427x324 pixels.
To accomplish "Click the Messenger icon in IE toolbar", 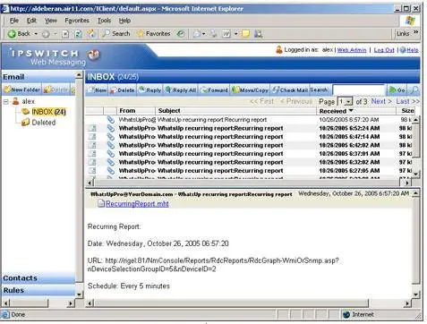I will click(258, 34).
